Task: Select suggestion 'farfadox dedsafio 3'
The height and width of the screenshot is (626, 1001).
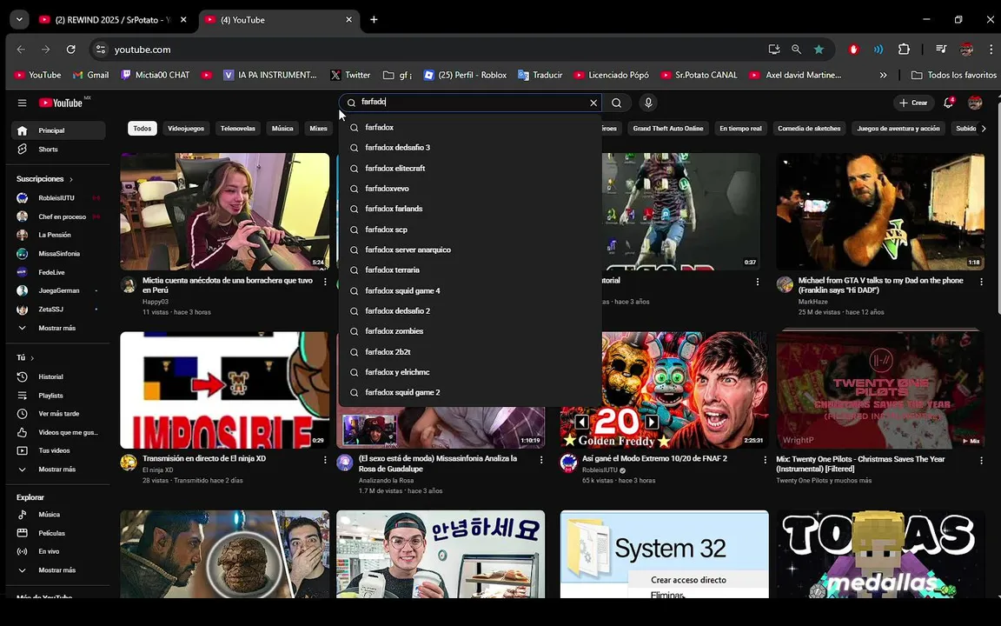Action: coord(470,148)
